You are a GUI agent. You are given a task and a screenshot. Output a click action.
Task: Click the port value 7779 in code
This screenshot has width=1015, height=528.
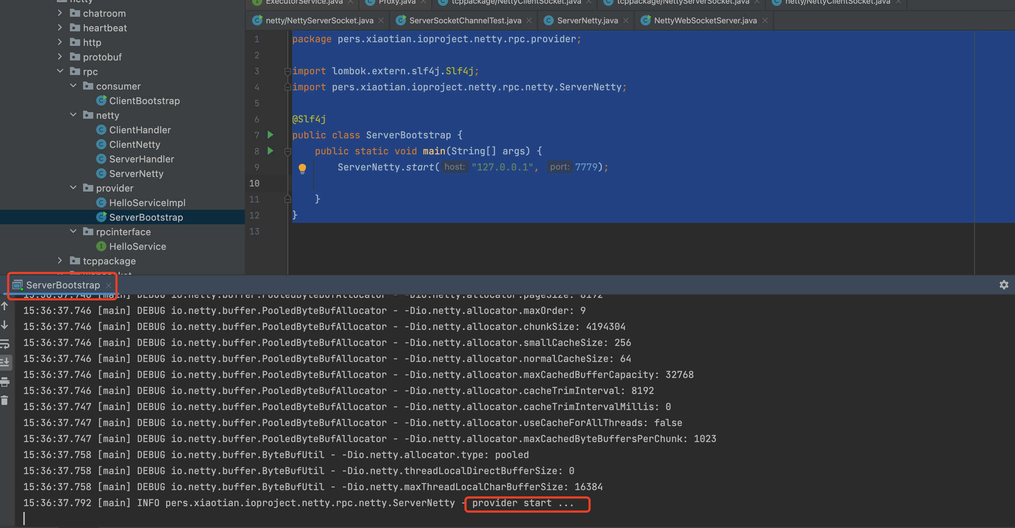[x=586, y=167]
